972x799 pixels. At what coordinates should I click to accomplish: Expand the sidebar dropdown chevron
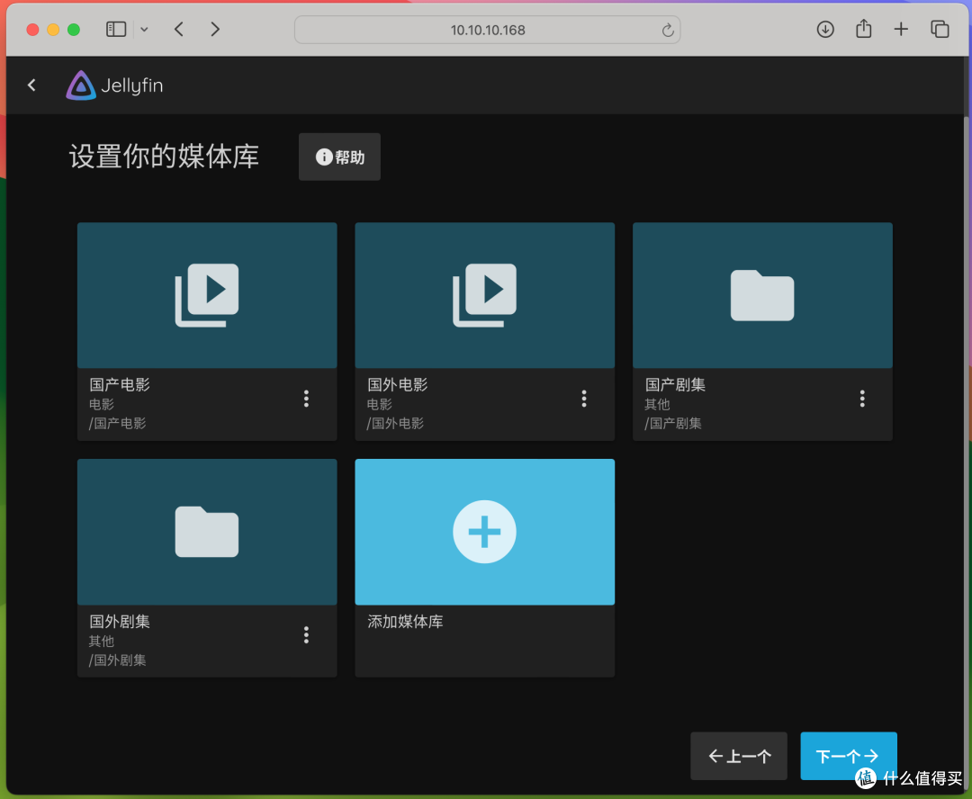click(144, 29)
